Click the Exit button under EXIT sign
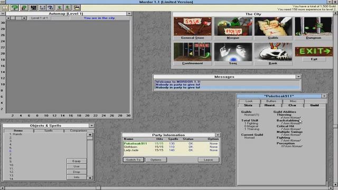338x190 pixels. click(314, 59)
